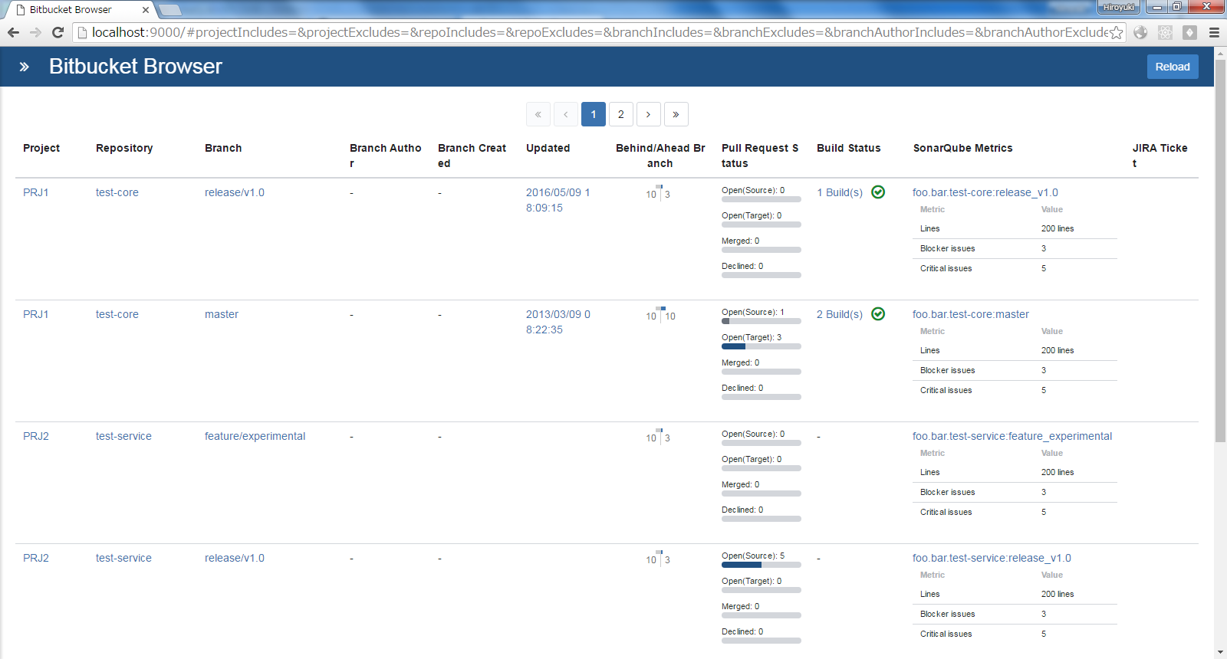Viewport: 1227px width, 659px height.
Task: Open PRJ1 link in release/v1.0 row
Action: click(36, 192)
